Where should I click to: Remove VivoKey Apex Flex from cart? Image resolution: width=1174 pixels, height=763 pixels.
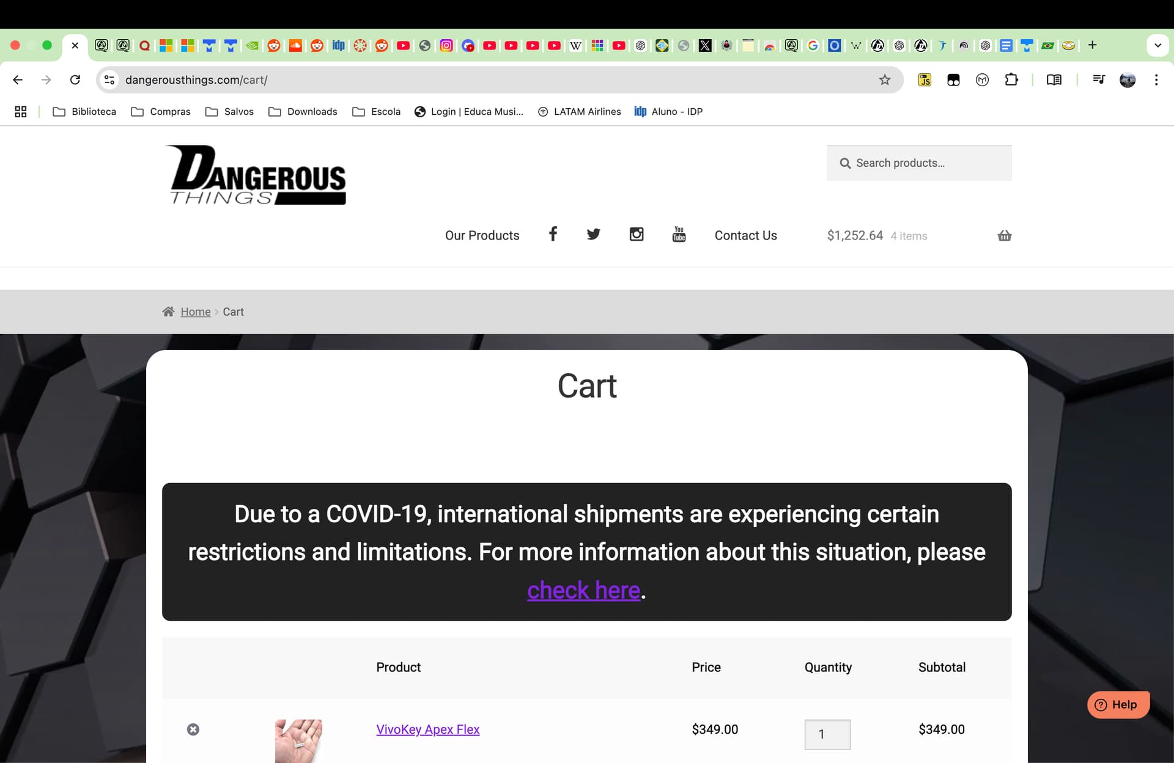pos(193,729)
